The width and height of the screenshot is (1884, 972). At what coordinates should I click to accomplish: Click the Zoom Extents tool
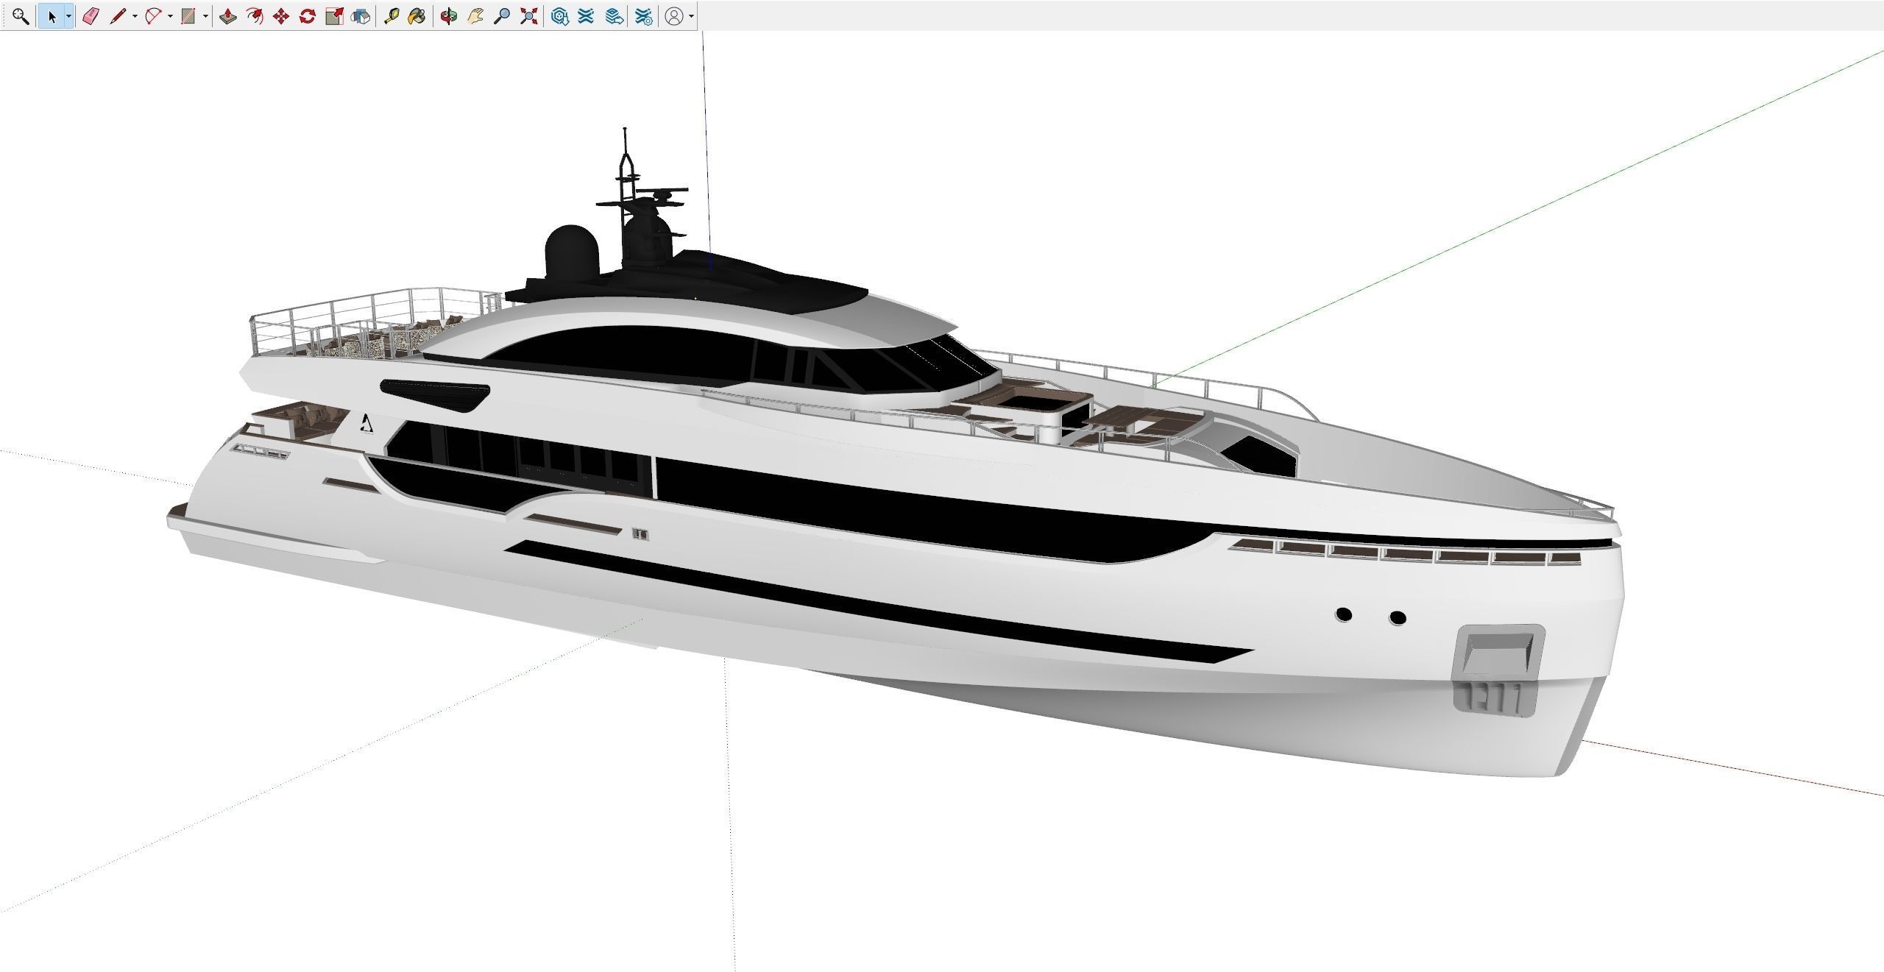[528, 16]
